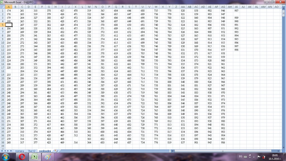The image size is (286, 161).
Task: Click the cell containing 198
Action: click(x=9, y=21)
